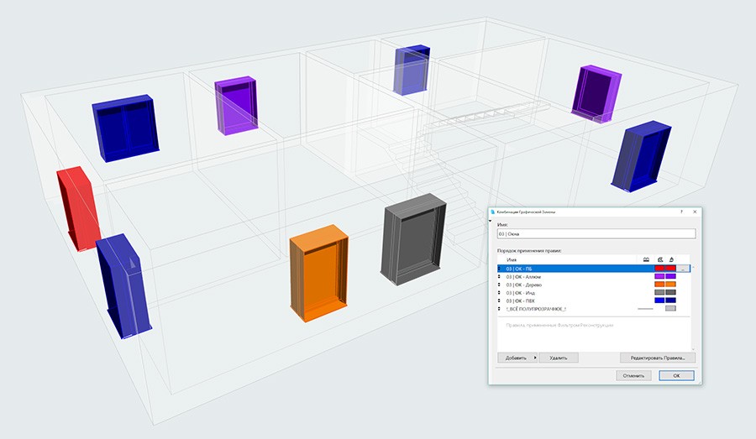Image resolution: width=756 pixels, height=439 pixels.
Task: Click the Удалить button
Action: [559, 358]
